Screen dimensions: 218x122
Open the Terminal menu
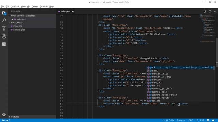point(44,6)
